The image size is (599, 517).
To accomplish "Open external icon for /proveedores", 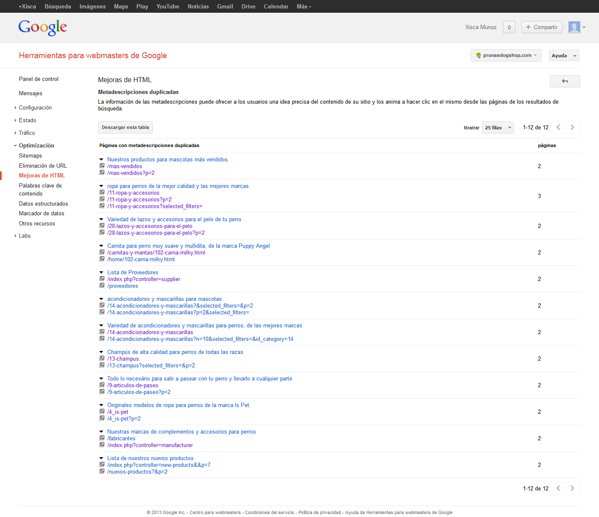I will click(102, 286).
